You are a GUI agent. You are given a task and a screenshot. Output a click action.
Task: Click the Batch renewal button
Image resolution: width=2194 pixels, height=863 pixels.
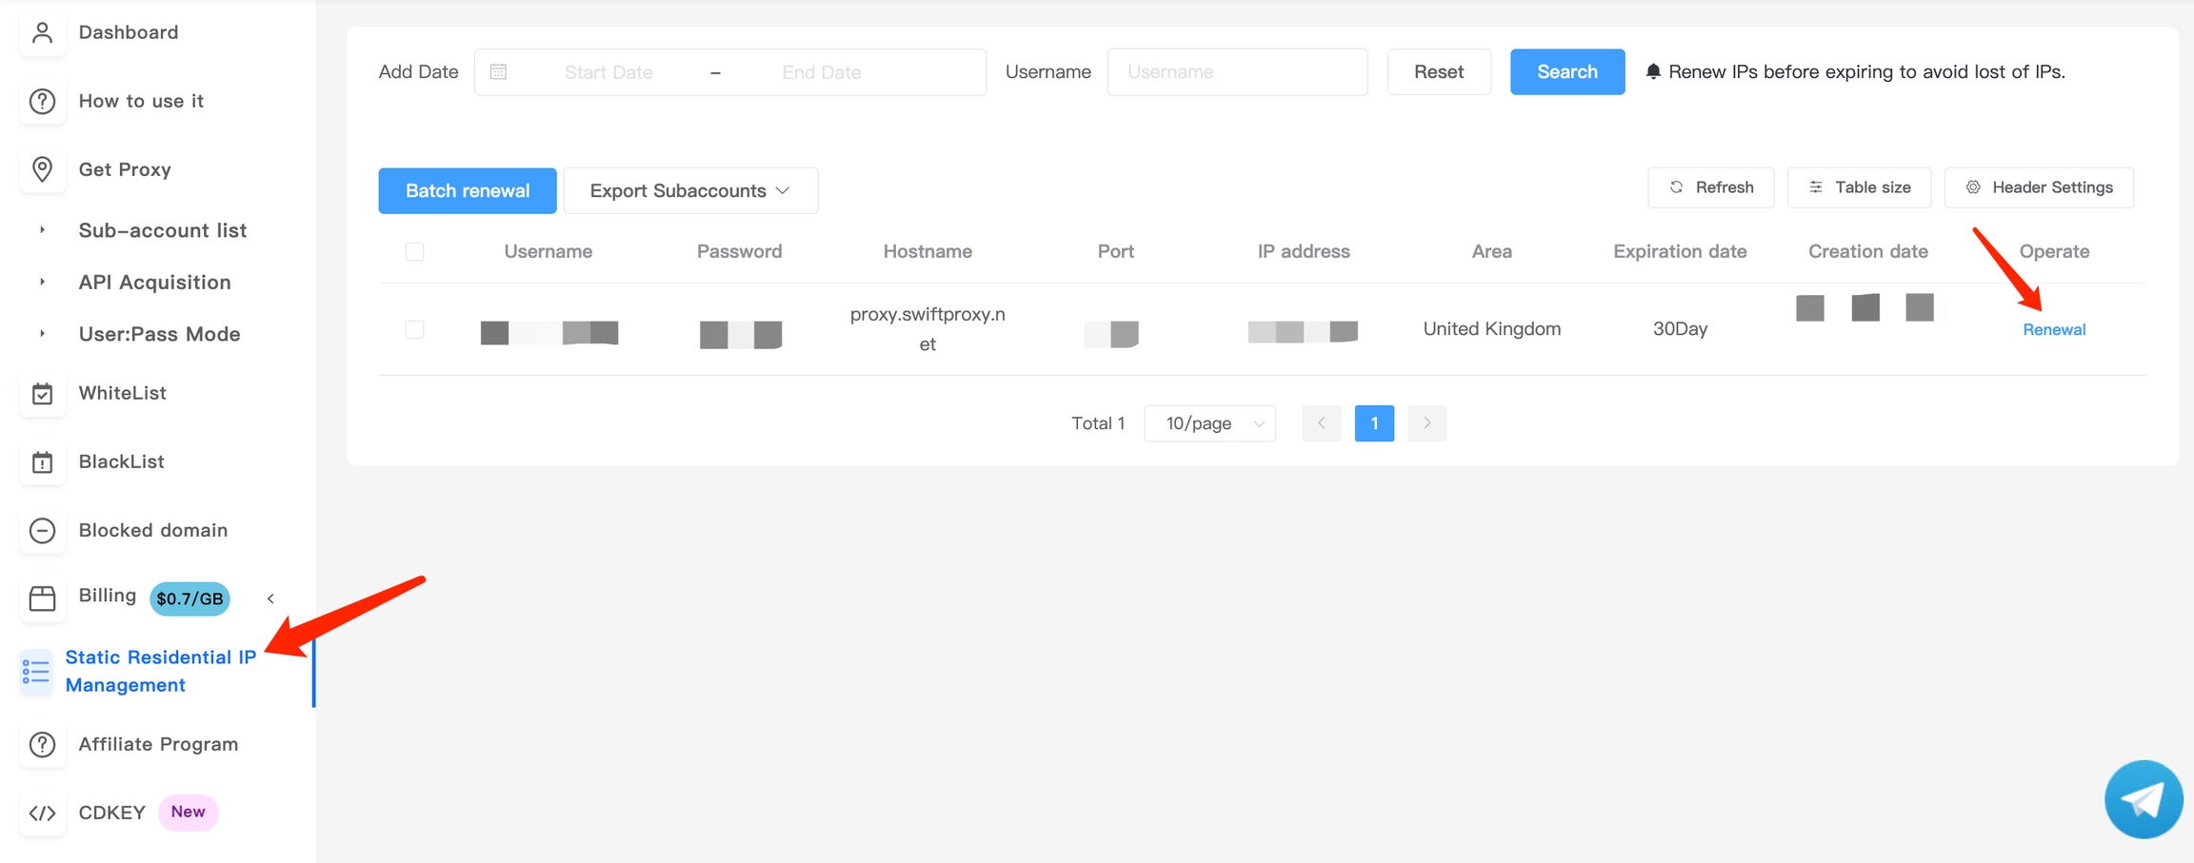point(467,190)
